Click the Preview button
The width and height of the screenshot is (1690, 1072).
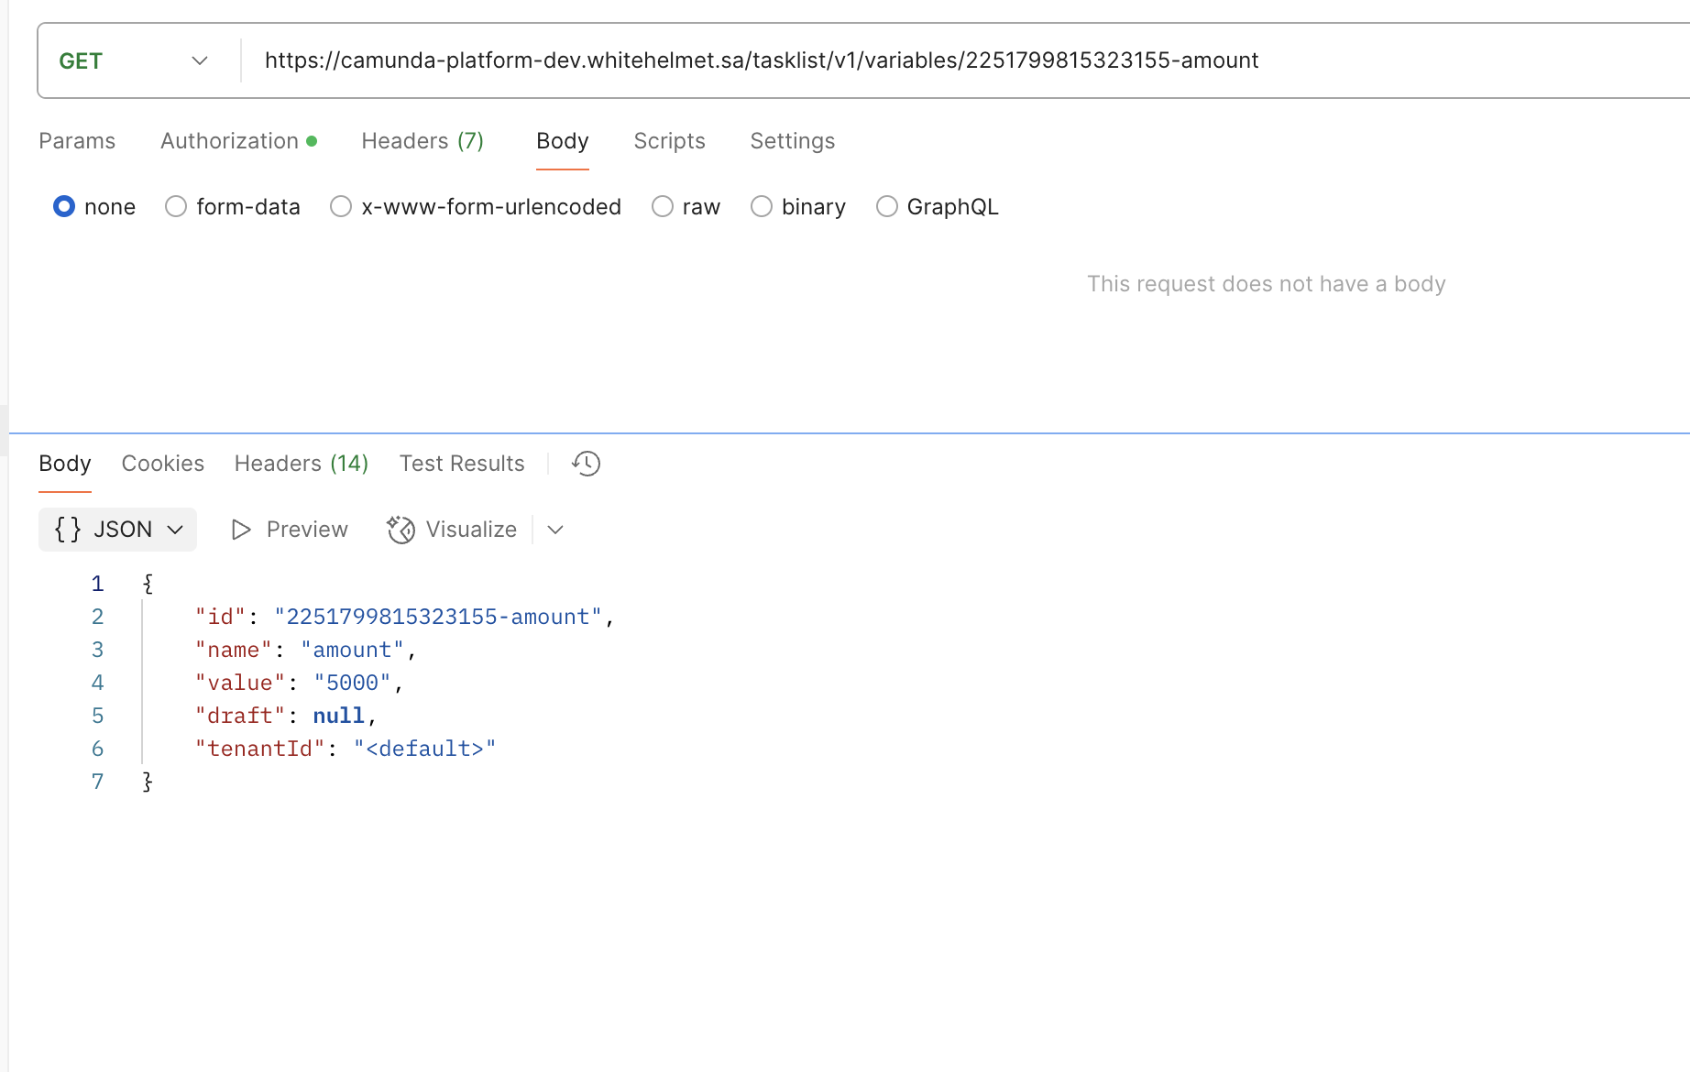click(289, 530)
